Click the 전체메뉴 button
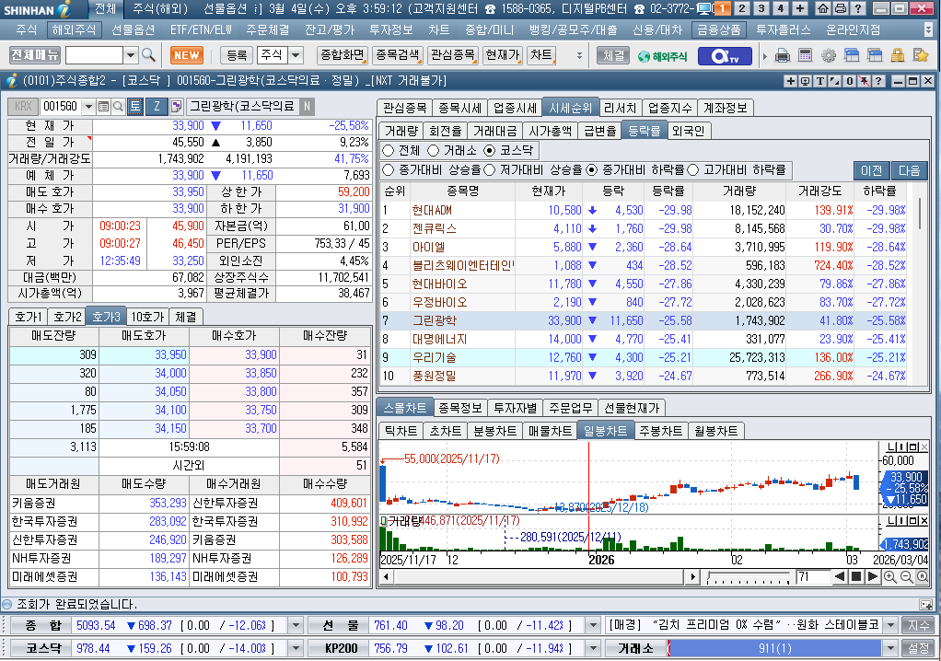Image resolution: width=941 pixels, height=661 pixels. pos(35,55)
